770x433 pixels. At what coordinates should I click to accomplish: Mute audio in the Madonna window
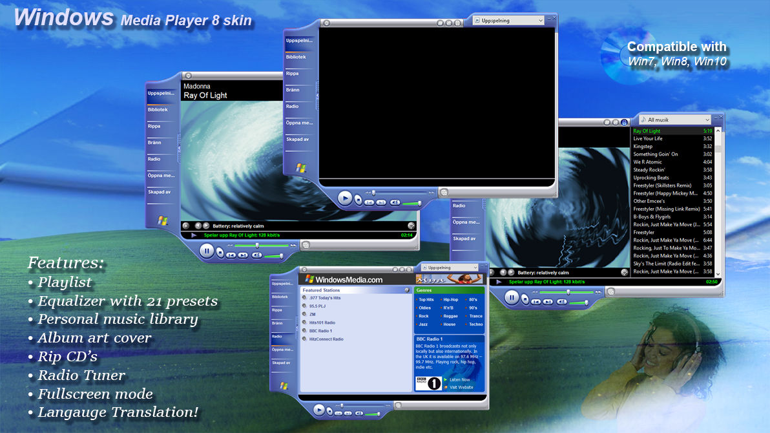point(257,255)
